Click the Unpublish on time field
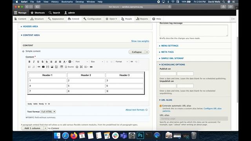 click(x=185, y=86)
